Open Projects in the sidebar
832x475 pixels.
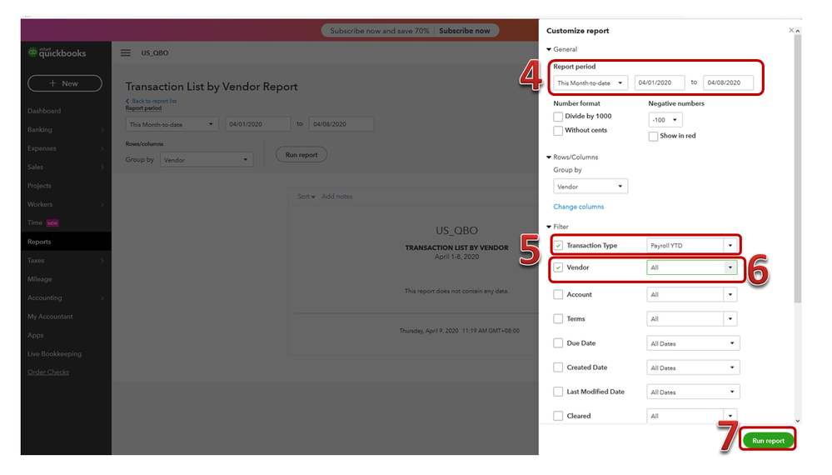[39, 186]
